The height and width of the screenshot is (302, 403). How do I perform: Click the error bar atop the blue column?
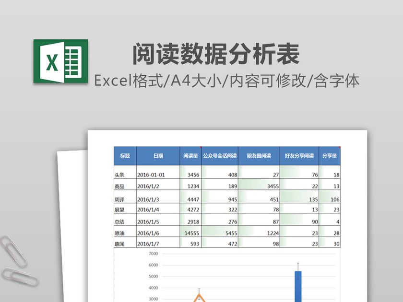click(298, 265)
